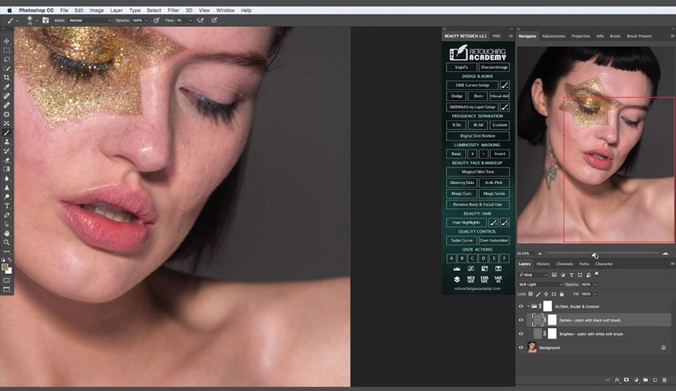Click the Web Size icon in Beauty Retouch panel
The image size is (676, 391).
(x=471, y=279)
